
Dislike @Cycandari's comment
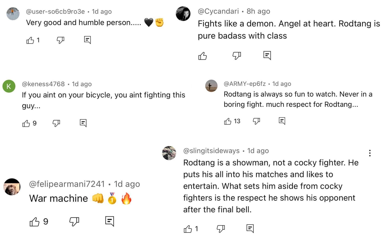(236, 56)
